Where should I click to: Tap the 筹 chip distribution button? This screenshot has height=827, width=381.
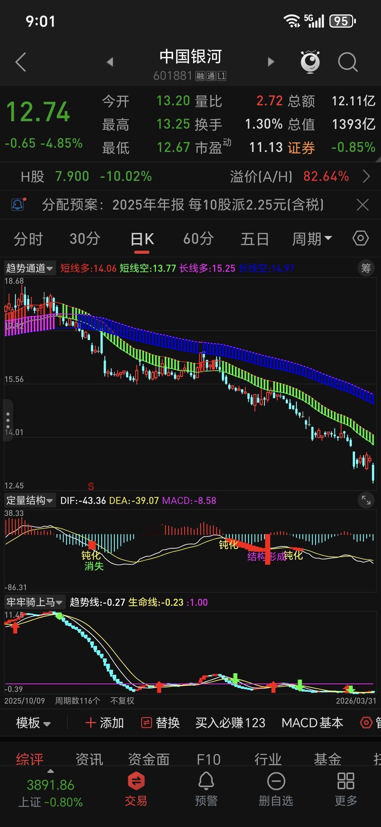click(x=366, y=268)
